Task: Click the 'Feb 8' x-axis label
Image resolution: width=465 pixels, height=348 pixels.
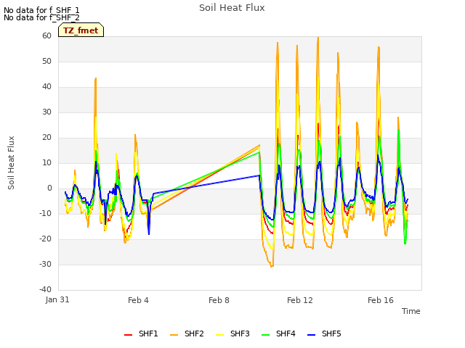Action: point(219,300)
